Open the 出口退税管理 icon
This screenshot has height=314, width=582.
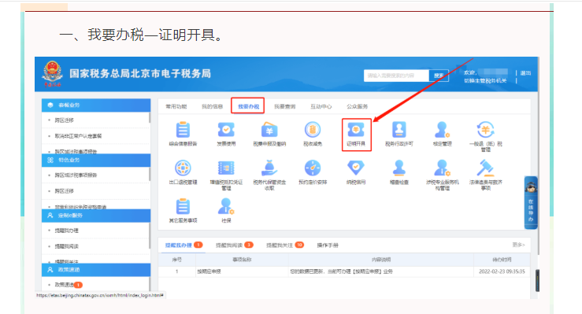[183, 168]
